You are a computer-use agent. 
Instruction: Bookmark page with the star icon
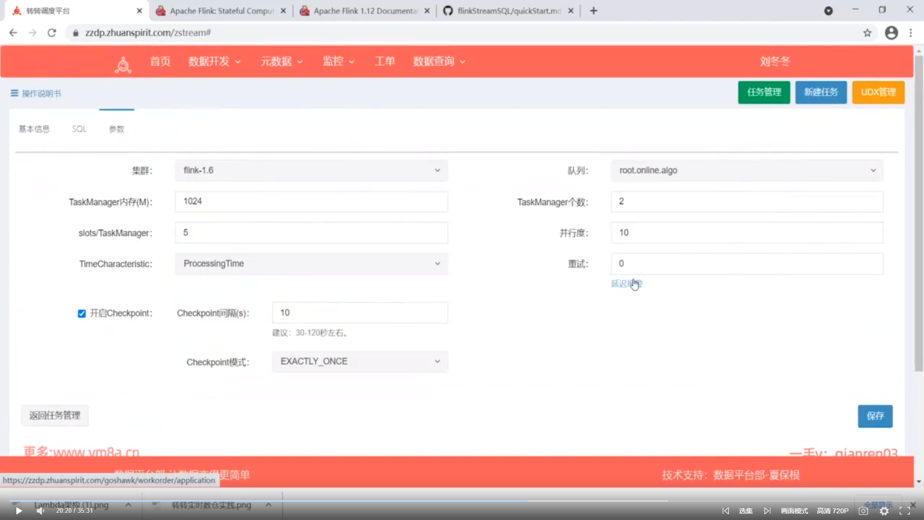(867, 33)
